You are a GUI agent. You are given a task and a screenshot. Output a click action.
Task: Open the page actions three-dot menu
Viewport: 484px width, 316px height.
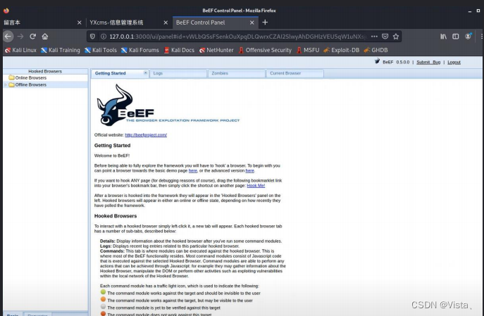click(x=374, y=37)
